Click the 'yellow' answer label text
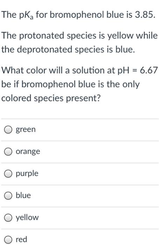 27,218
